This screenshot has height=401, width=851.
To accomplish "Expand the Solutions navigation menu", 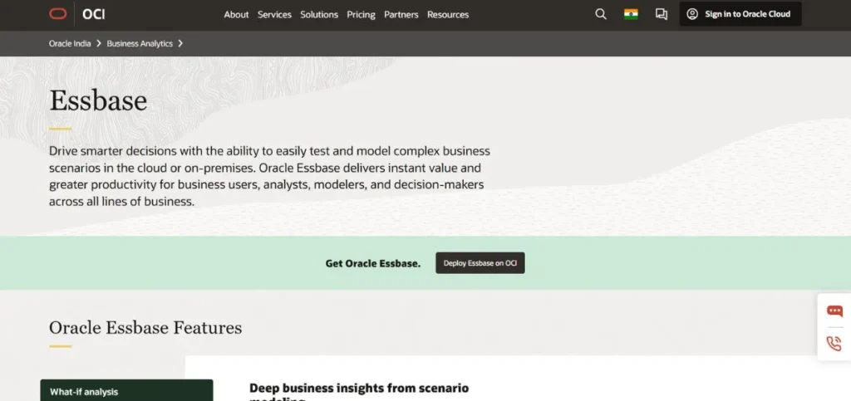I will pyautogui.click(x=319, y=15).
